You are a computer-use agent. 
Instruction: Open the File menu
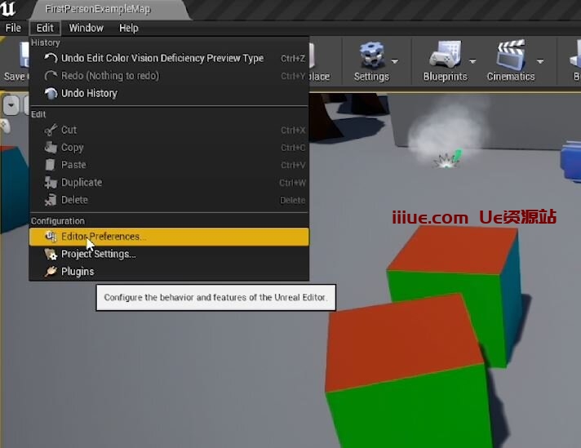[13, 28]
